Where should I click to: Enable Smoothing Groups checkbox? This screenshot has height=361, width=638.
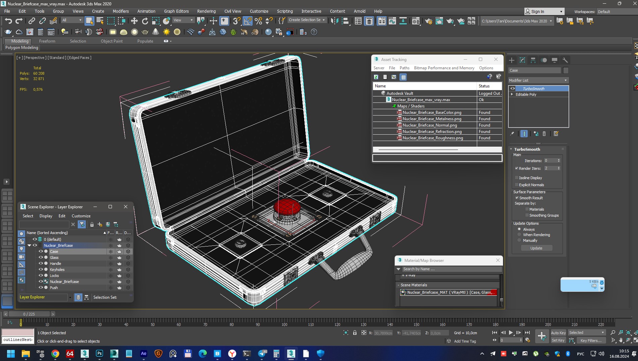pyautogui.click(x=527, y=215)
